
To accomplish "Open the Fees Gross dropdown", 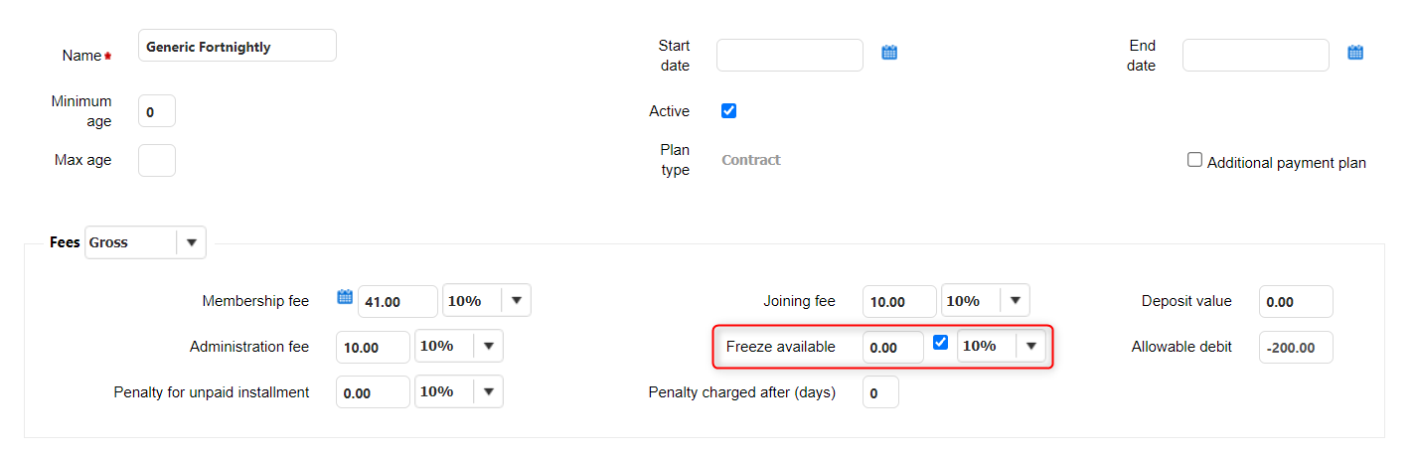I will click(x=191, y=242).
